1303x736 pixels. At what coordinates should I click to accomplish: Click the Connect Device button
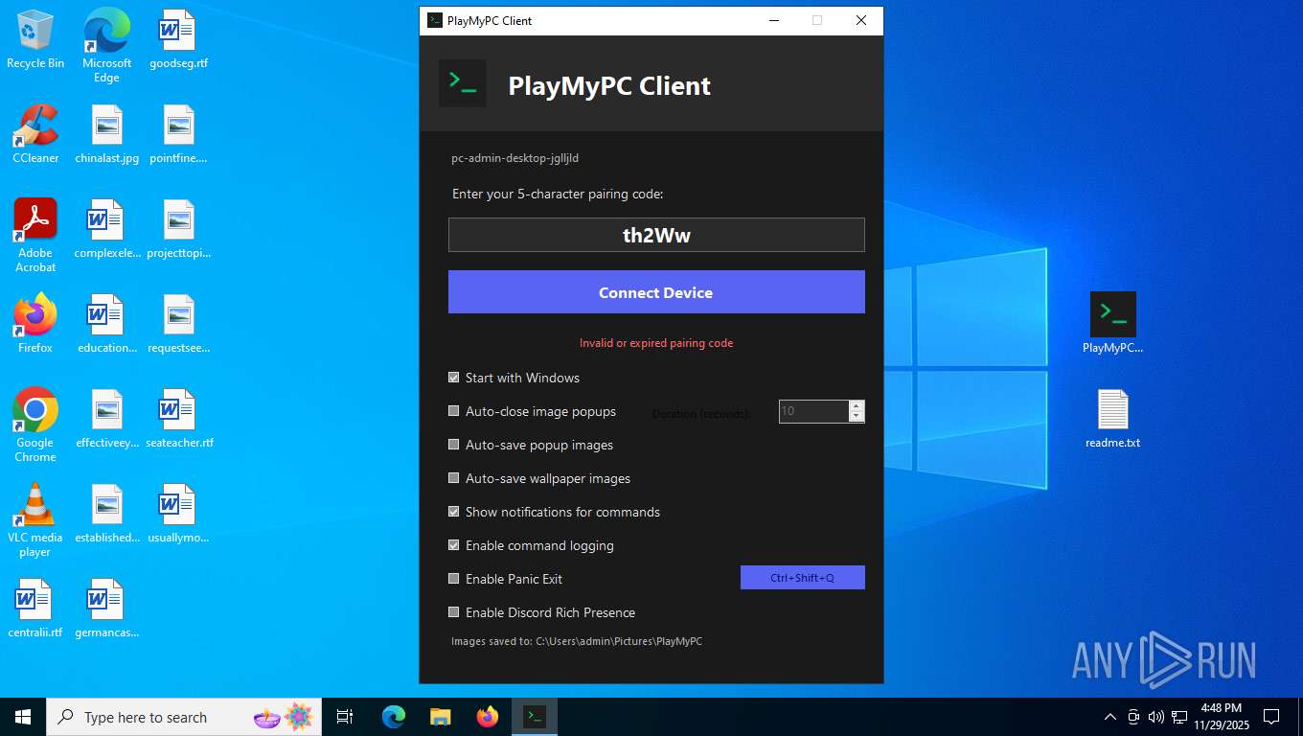point(656,292)
